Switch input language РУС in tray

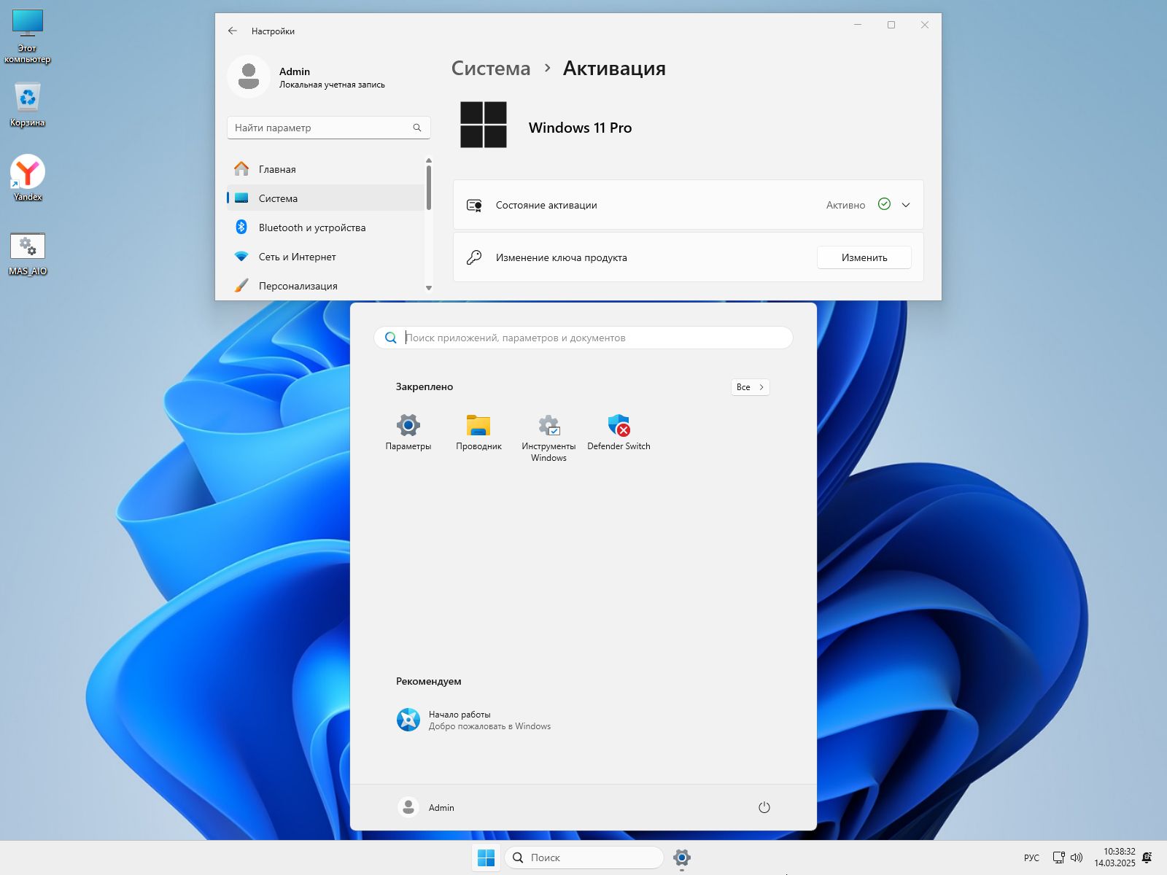[x=1031, y=857]
